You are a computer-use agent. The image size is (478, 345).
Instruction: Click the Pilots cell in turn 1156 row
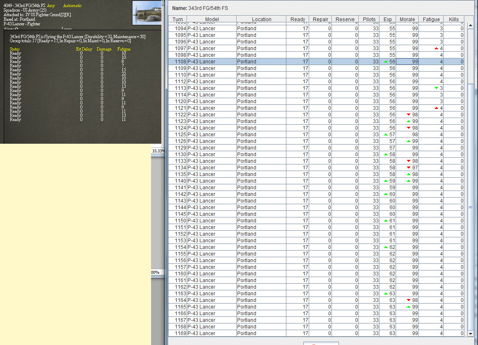369,261
